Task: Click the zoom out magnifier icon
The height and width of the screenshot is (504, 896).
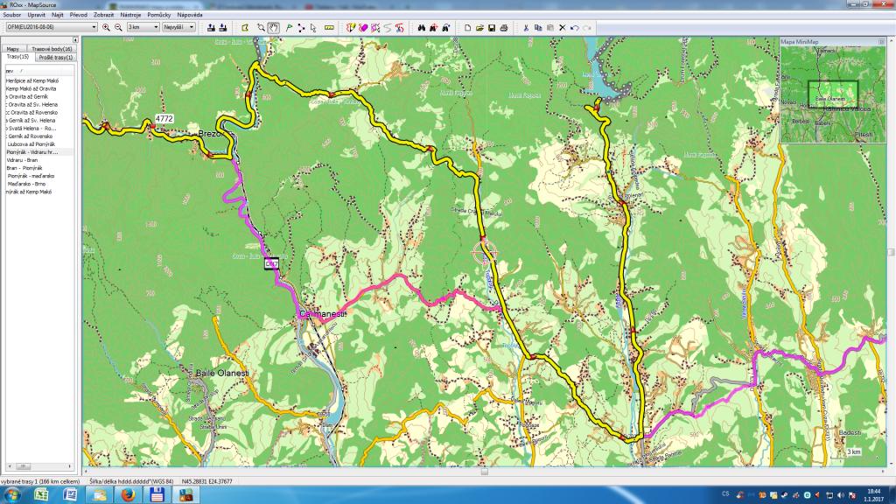Action: tap(118, 27)
